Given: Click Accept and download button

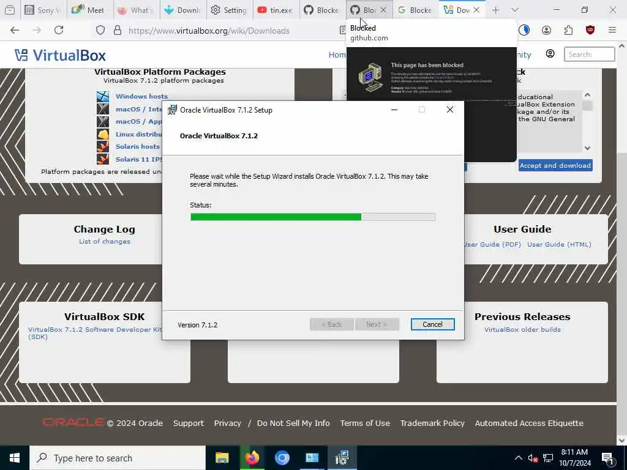Looking at the screenshot, I should pyautogui.click(x=555, y=165).
